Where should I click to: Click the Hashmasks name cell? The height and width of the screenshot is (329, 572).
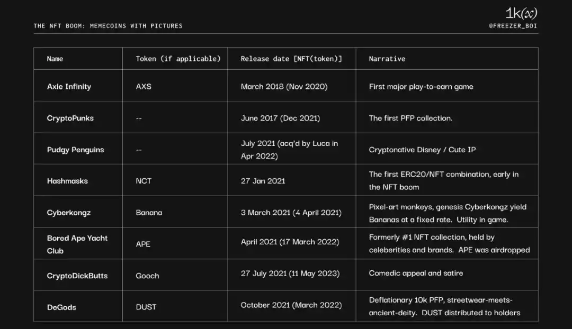(x=67, y=181)
